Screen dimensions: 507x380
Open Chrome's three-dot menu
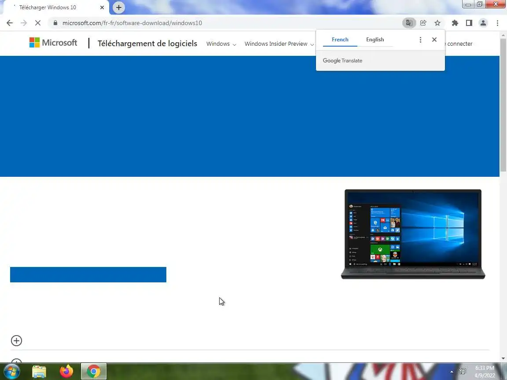497,23
